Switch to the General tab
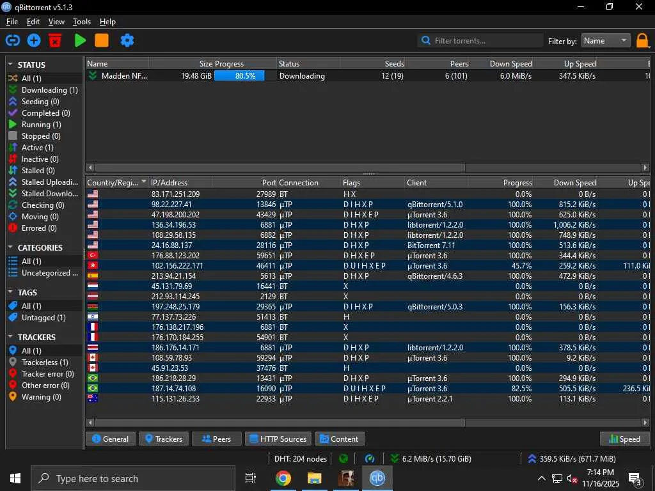Viewport: 655px width, 491px height. pyautogui.click(x=111, y=439)
